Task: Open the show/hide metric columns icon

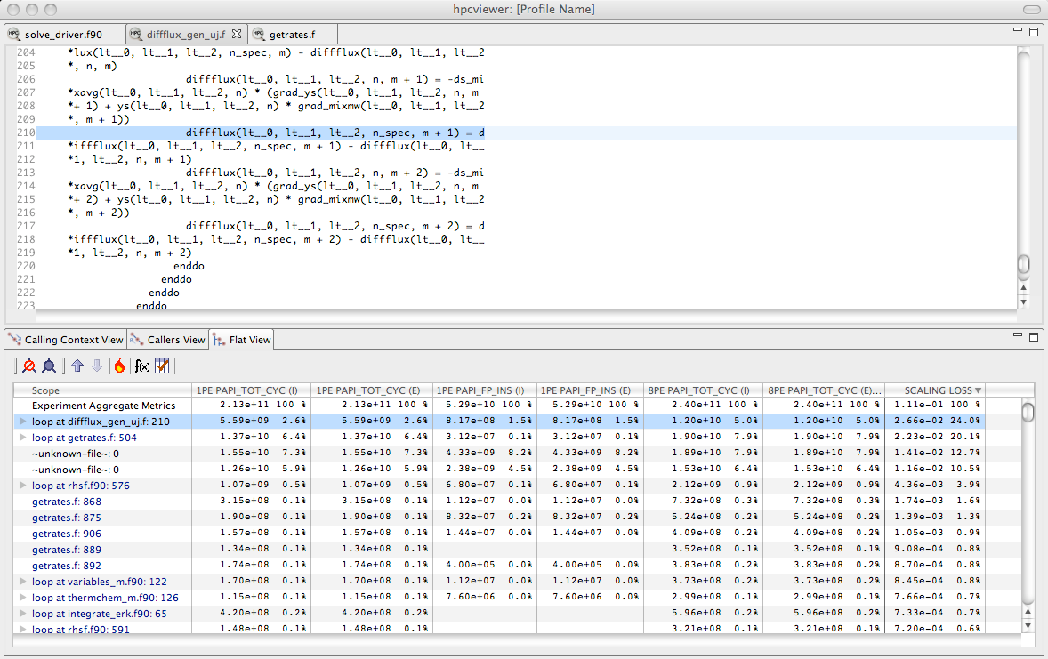Action: [x=162, y=366]
